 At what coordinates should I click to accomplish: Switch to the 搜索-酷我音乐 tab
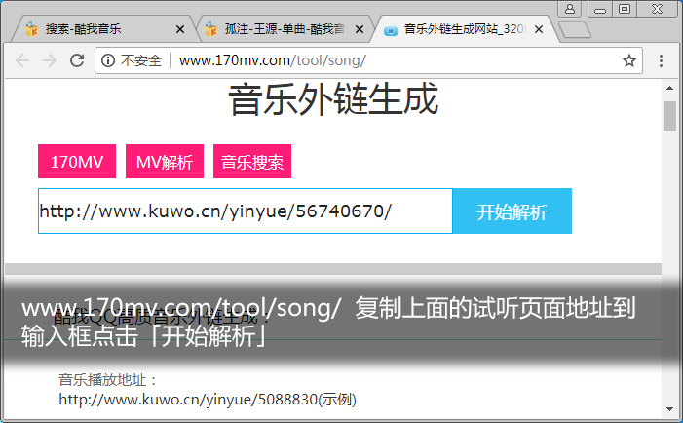click(x=103, y=29)
